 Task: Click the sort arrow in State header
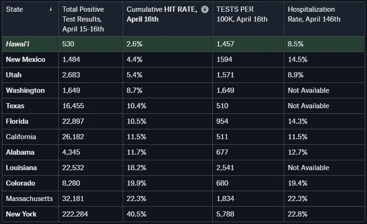(x=51, y=9)
